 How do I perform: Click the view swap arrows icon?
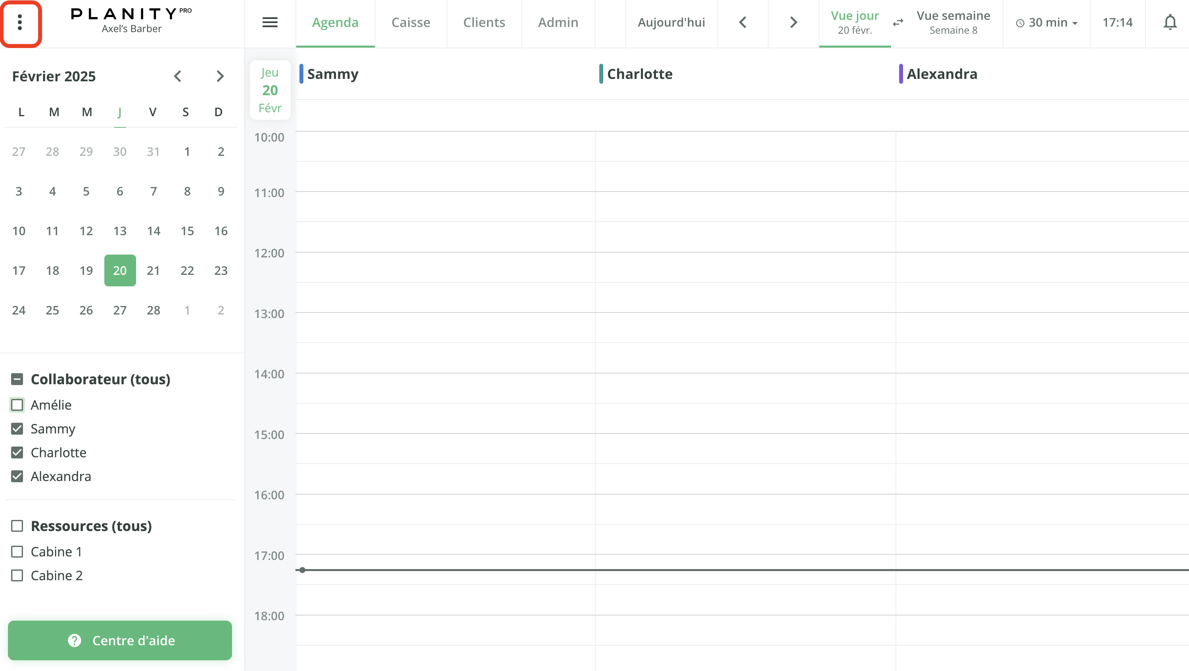click(x=898, y=23)
